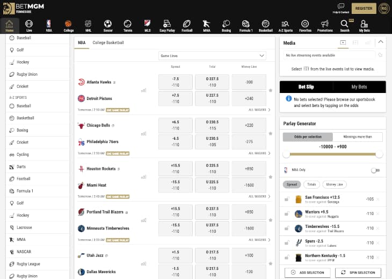Favorite the Bulls vs 76ers game star

coord(271,134)
